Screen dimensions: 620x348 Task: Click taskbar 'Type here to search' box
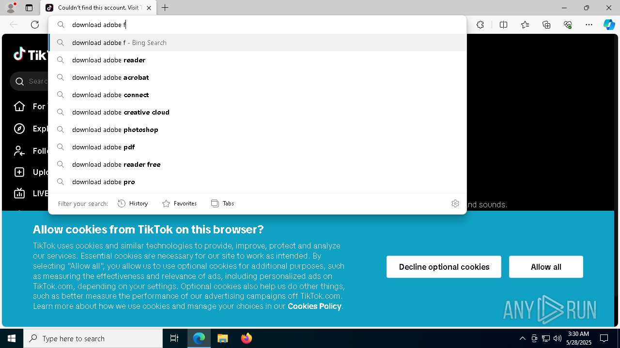tap(93, 338)
